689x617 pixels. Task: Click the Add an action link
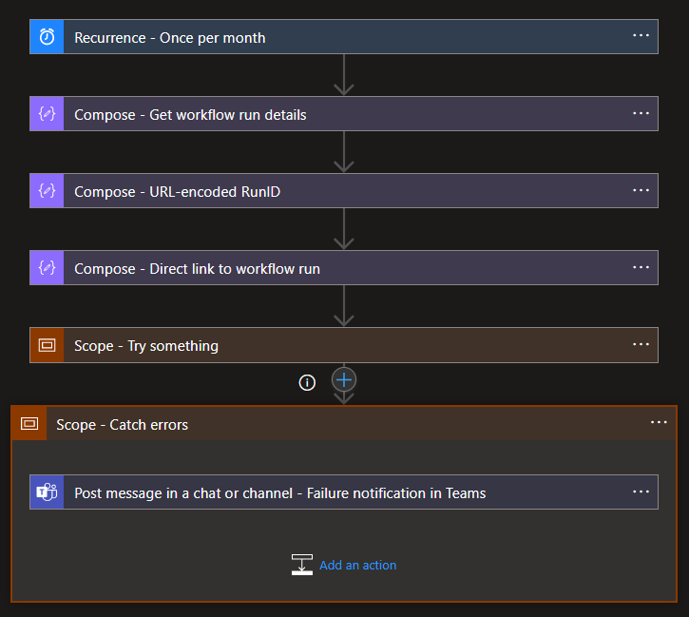click(x=357, y=565)
